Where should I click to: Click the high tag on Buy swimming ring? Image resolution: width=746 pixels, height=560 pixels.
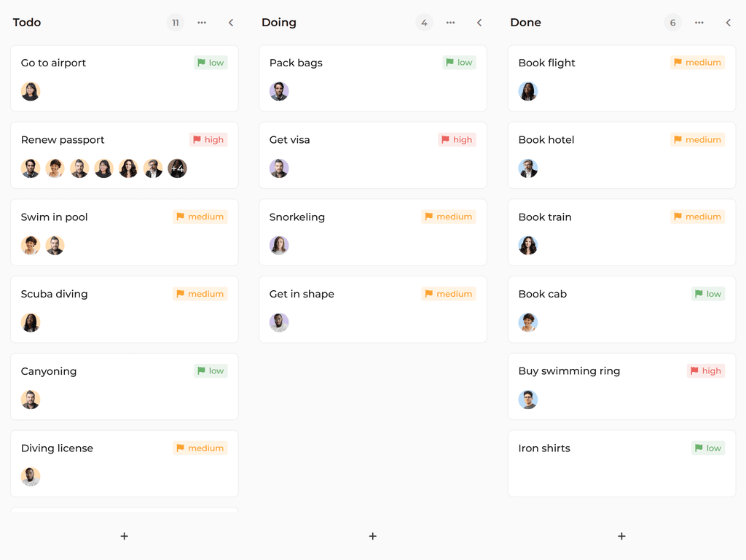pyautogui.click(x=705, y=371)
